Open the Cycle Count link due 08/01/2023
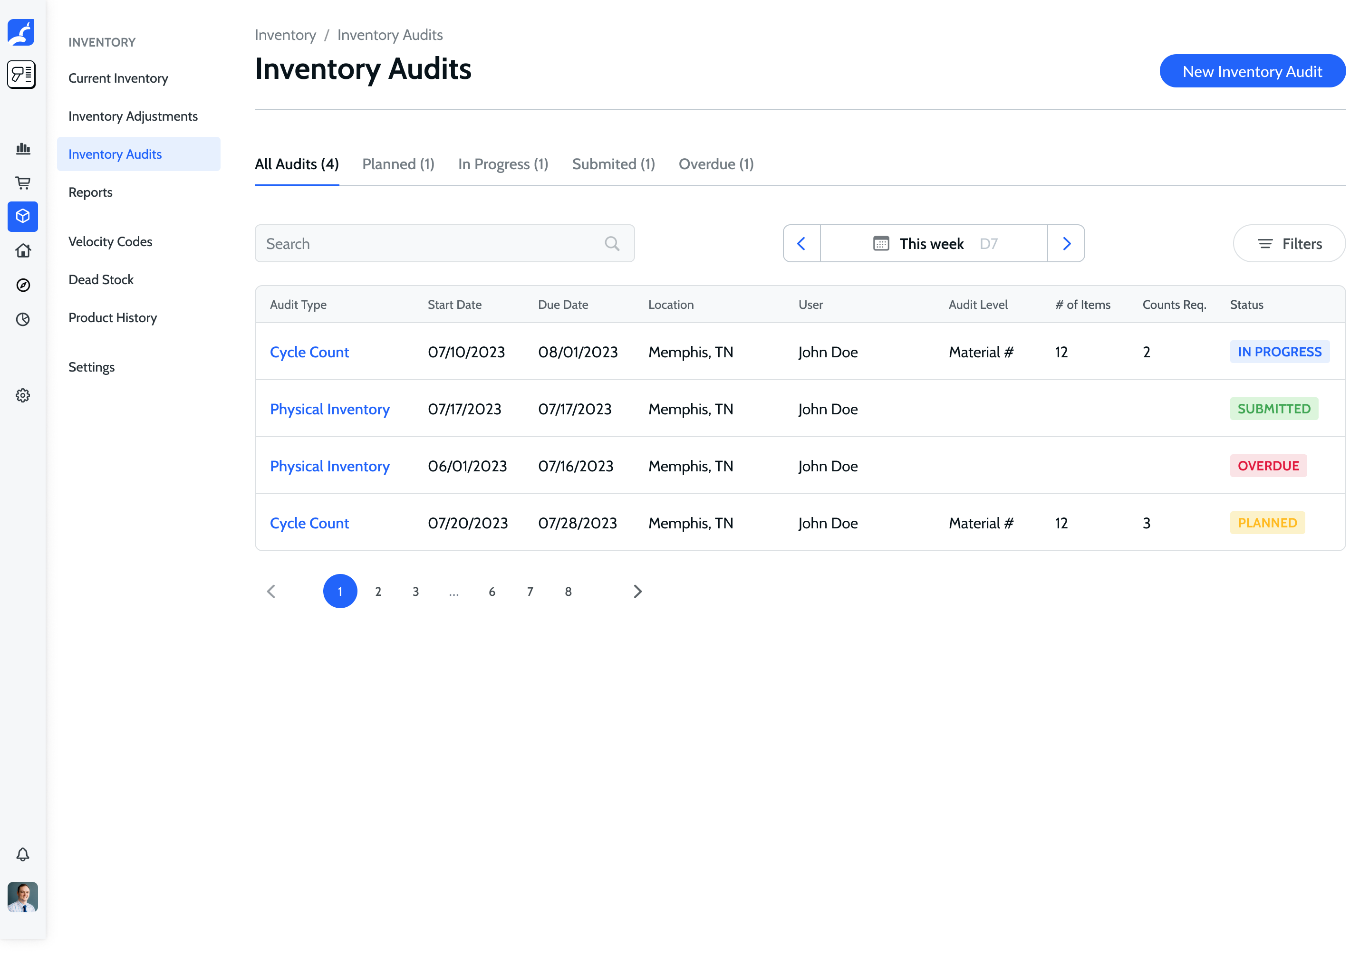The height and width of the screenshot is (956, 1369). [309, 352]
